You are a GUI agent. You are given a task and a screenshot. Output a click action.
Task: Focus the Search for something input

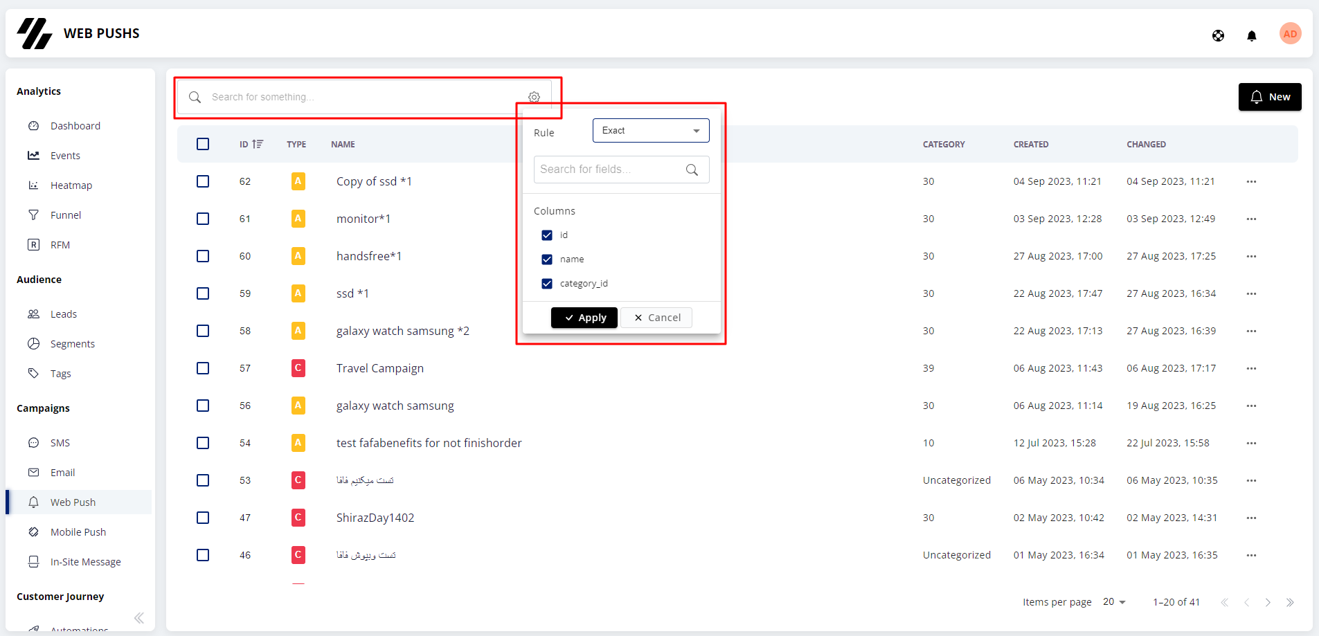364,97
